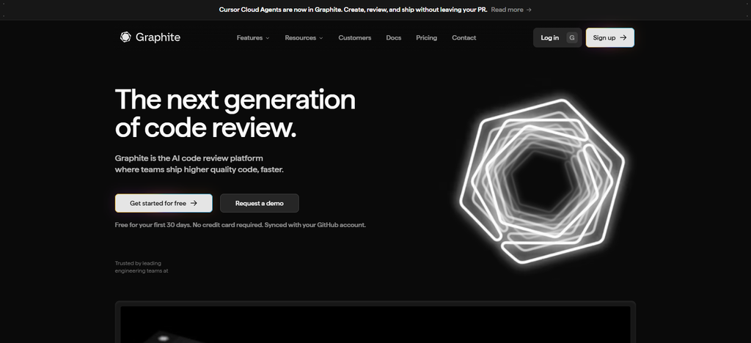
Task: Open the Docs link
Action: (394, 38)
